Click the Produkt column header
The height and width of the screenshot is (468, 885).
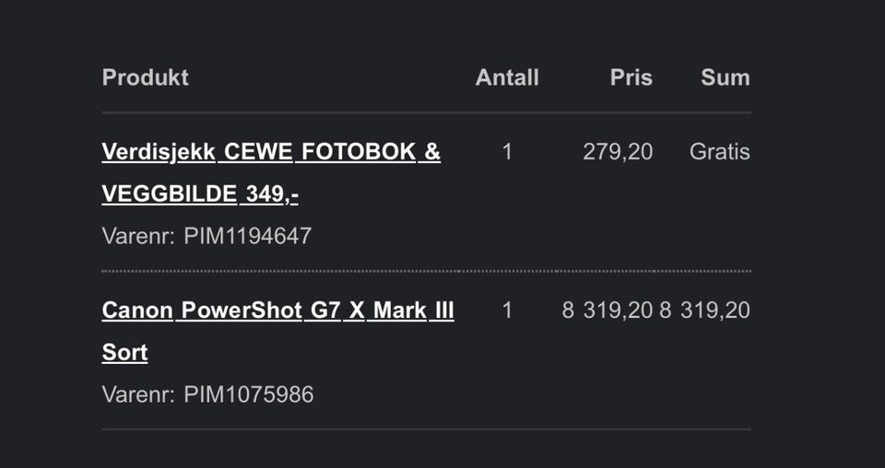pos(145,77)
